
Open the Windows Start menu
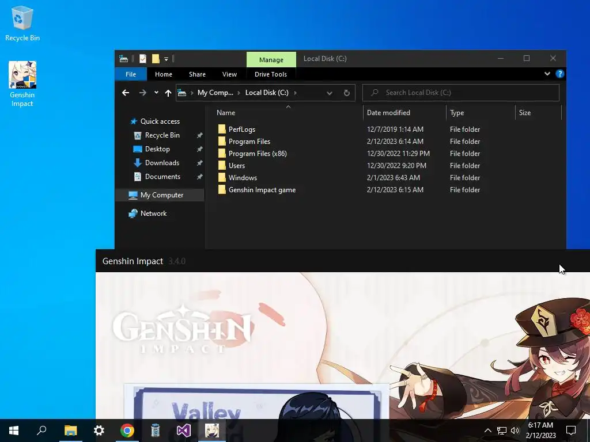coord(14,430)
